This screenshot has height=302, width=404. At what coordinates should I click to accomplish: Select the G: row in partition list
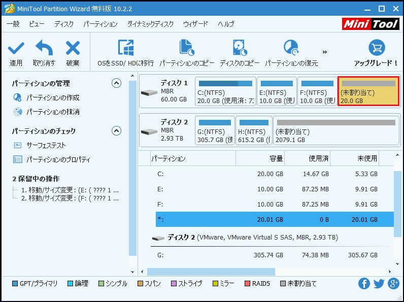pos(275,255)
